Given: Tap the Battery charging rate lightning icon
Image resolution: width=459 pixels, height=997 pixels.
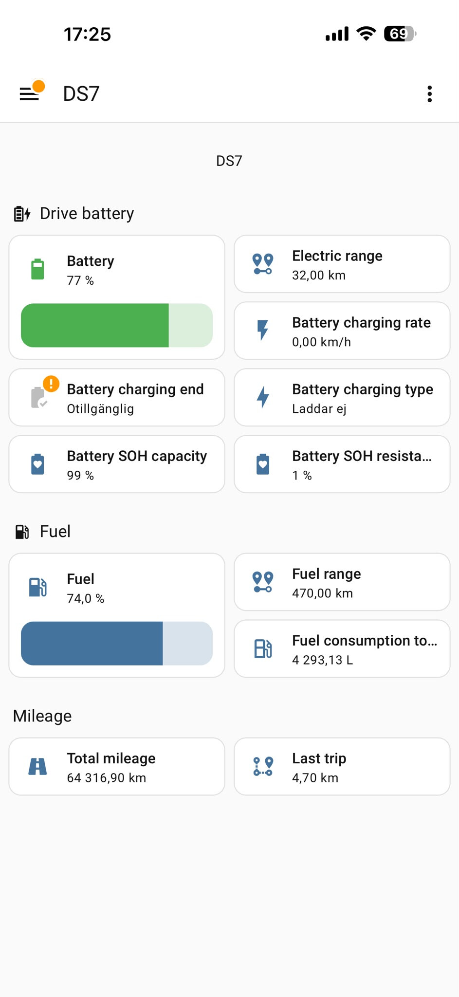Looking at the screenshot, I should (263, 330).
